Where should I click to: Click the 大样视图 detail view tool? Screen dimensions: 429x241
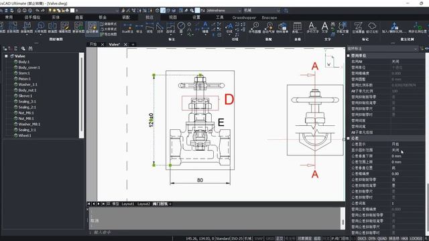point(40,27)
